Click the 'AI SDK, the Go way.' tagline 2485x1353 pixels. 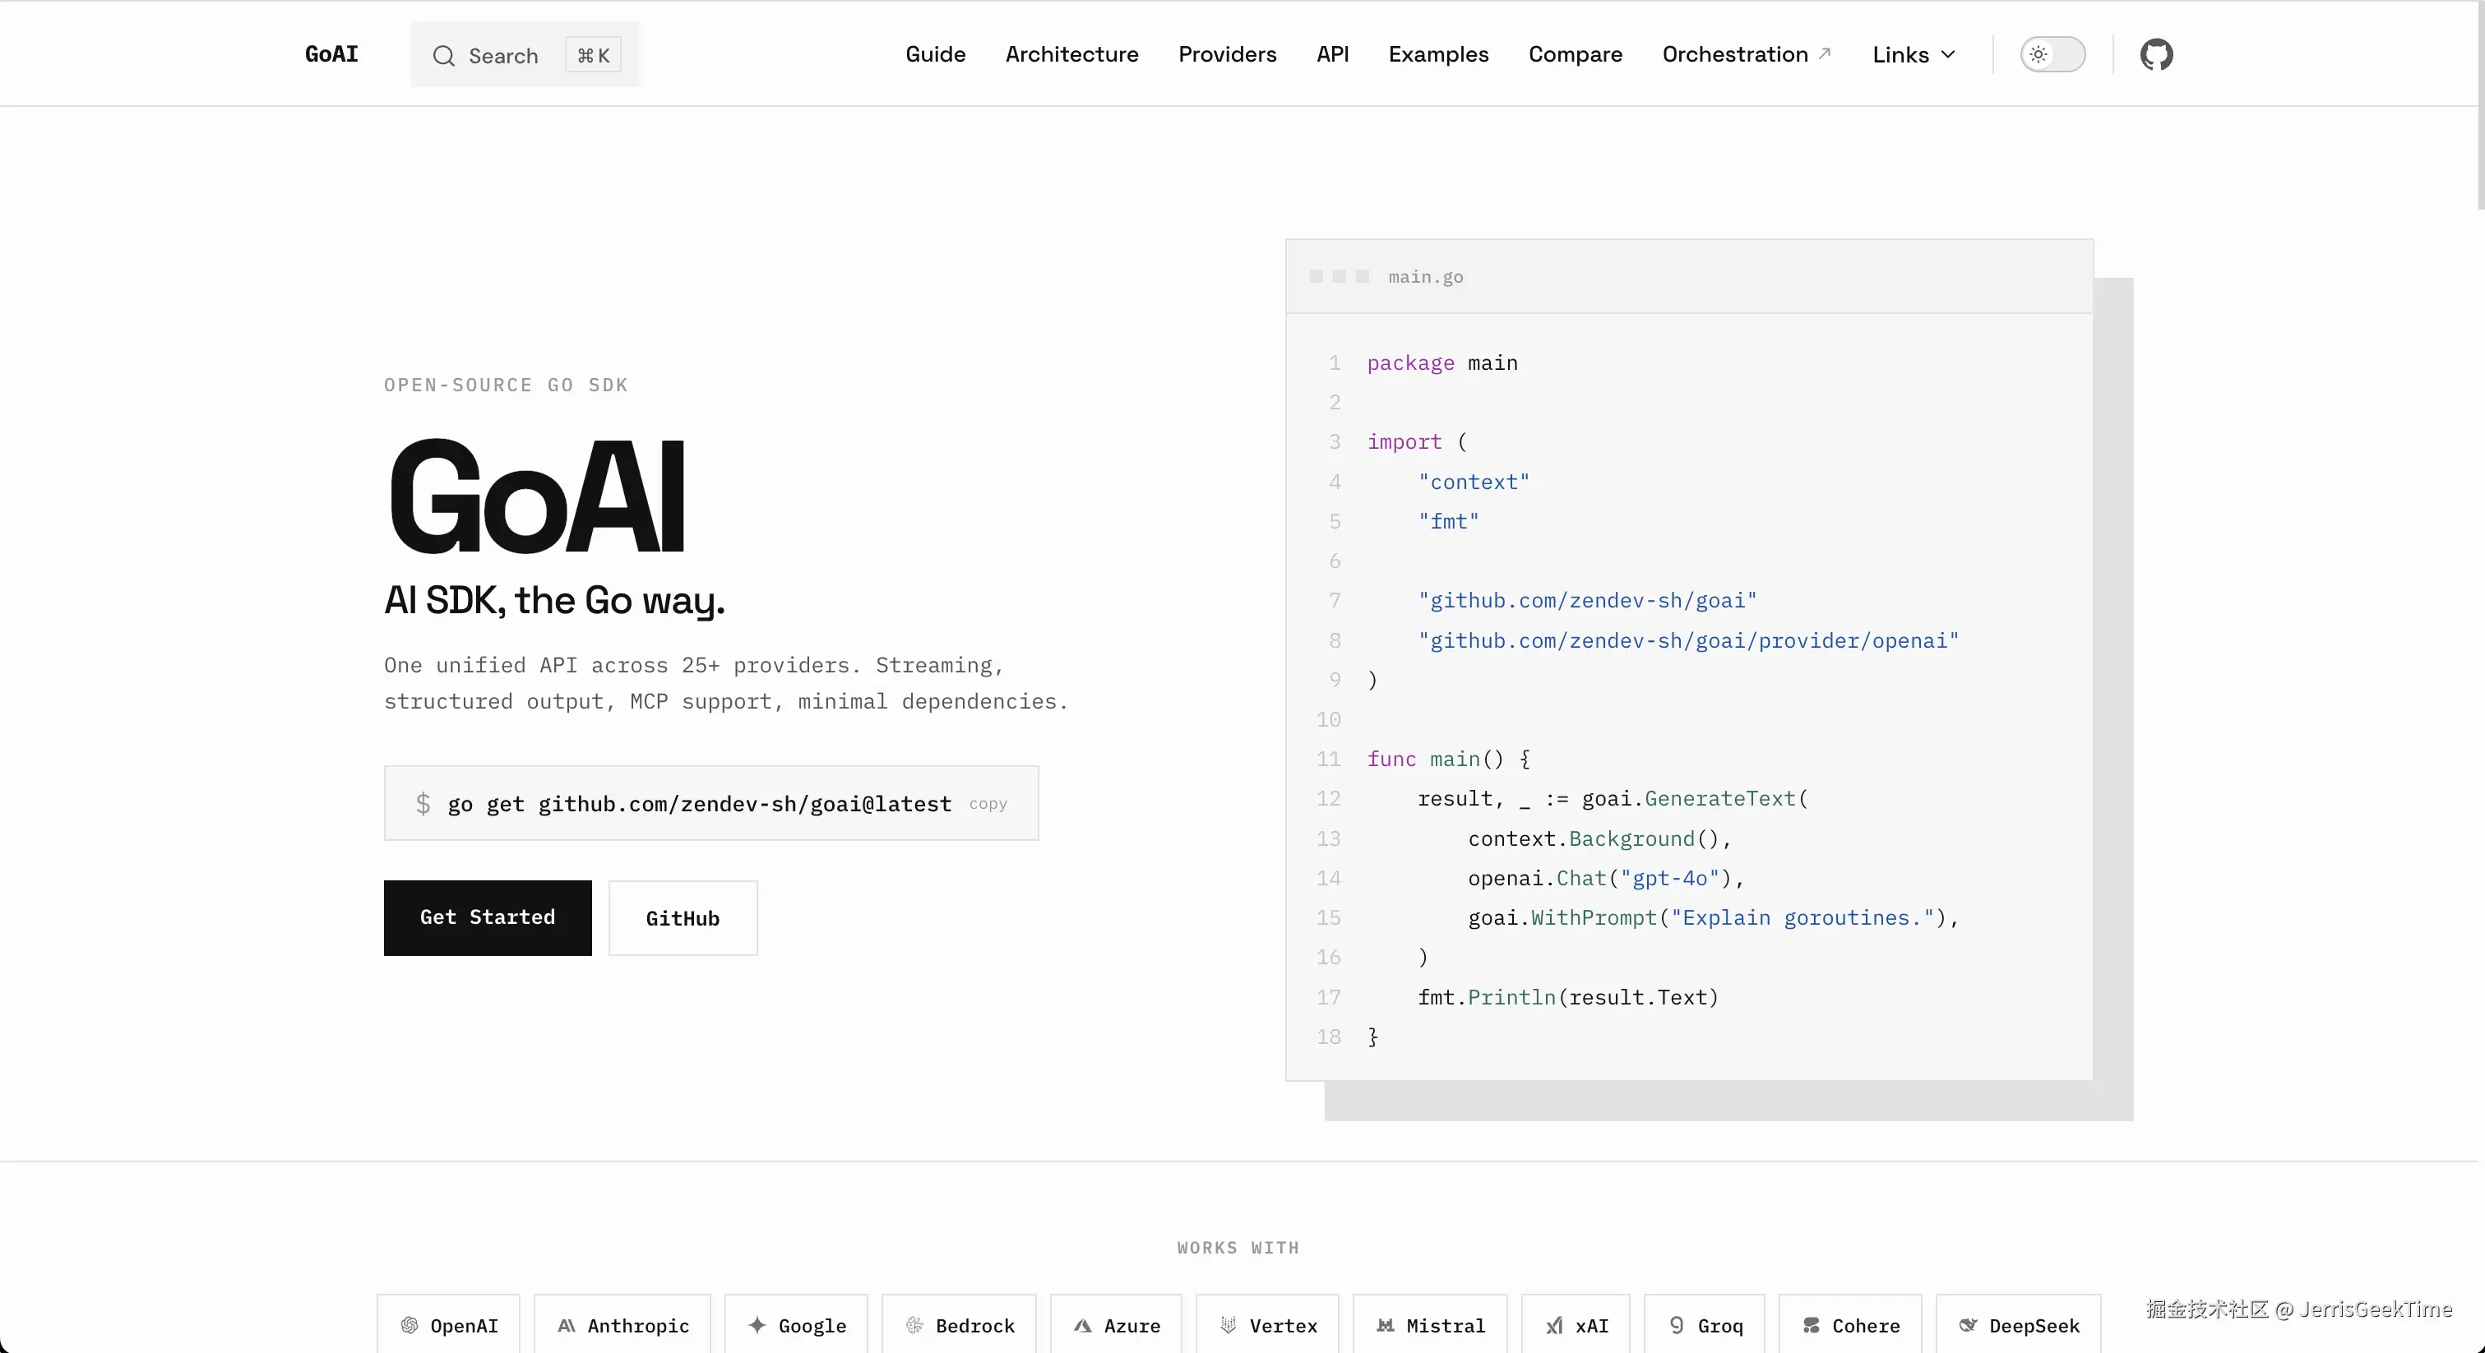point(555,600)
